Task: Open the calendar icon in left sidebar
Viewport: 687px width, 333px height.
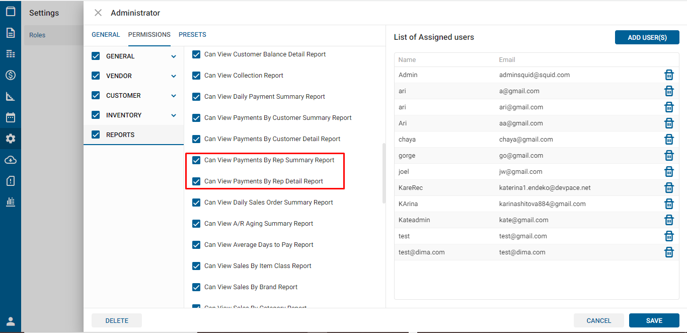Action: (11, 117)
